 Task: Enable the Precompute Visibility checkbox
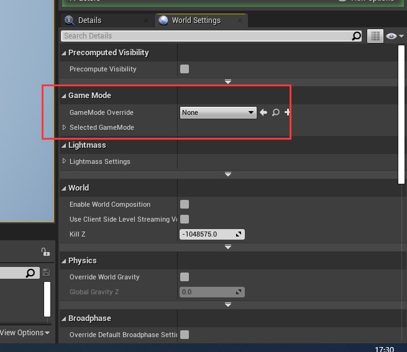[x=185, y=69]
